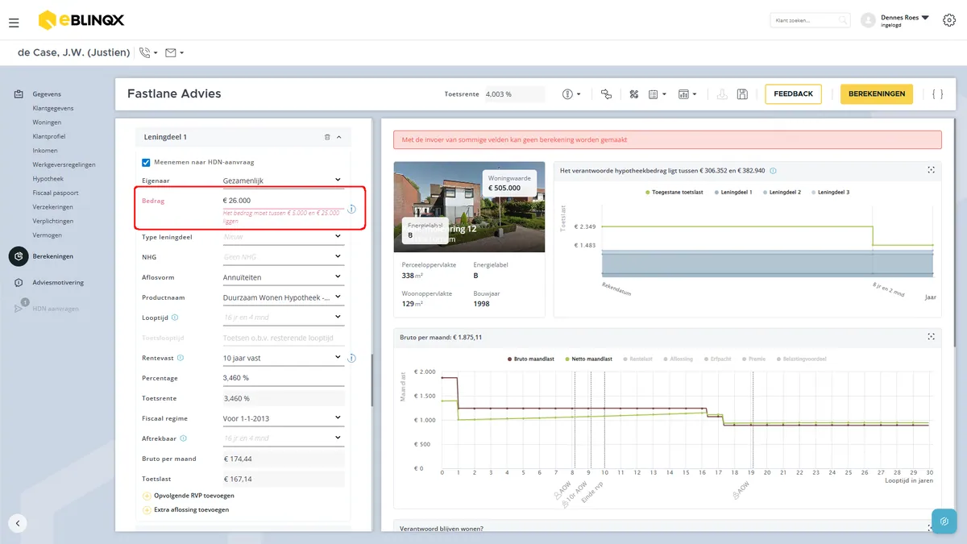Click the JSON curly braces icon
Image resolution: width=967 pixels, height=544 pixels.
point(937,94)
